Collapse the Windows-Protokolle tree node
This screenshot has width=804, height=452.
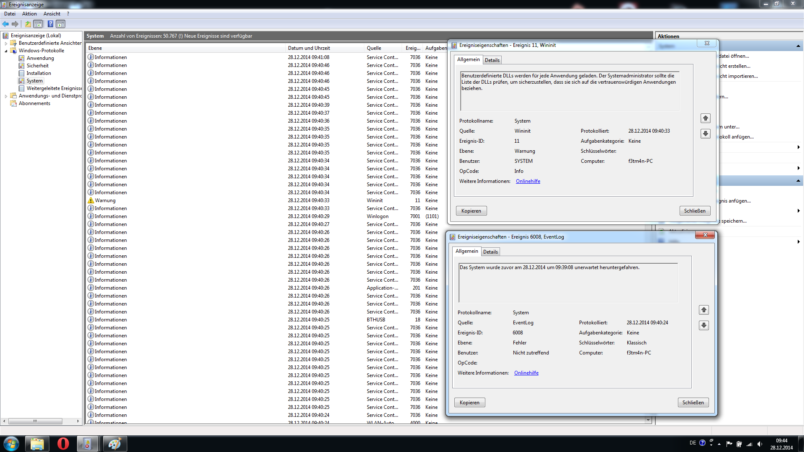click(6, 51)
